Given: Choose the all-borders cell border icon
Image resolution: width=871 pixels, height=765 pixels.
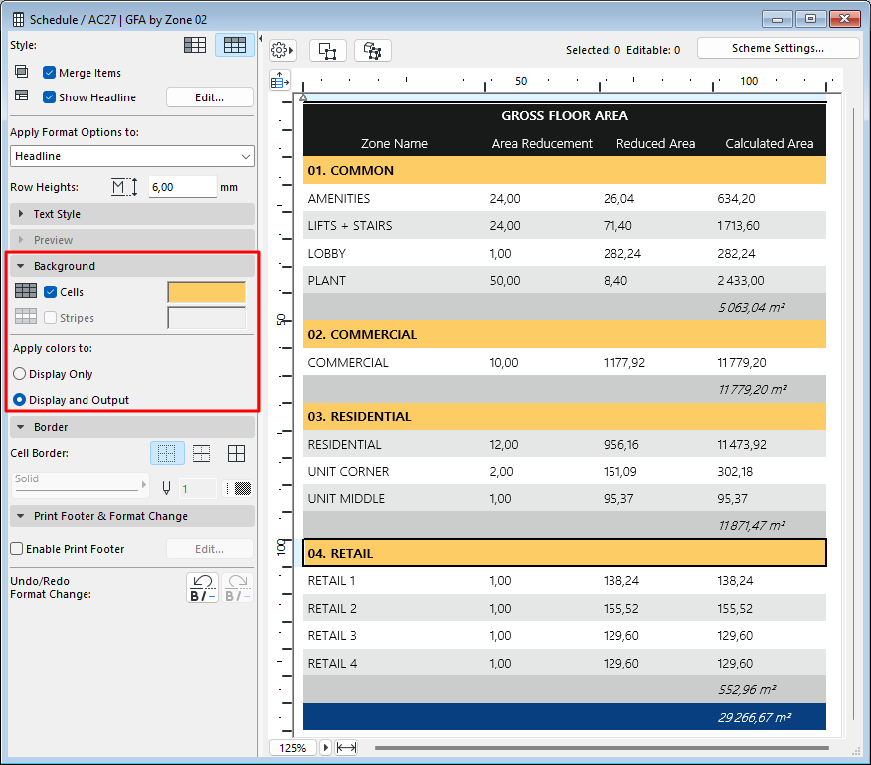Looking at the screenshot, I should [x=236, y=454].
